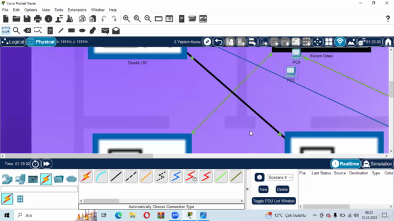This screenshot has height=221, width=394.
Task: Click the New scenario button
Action: 263,190
